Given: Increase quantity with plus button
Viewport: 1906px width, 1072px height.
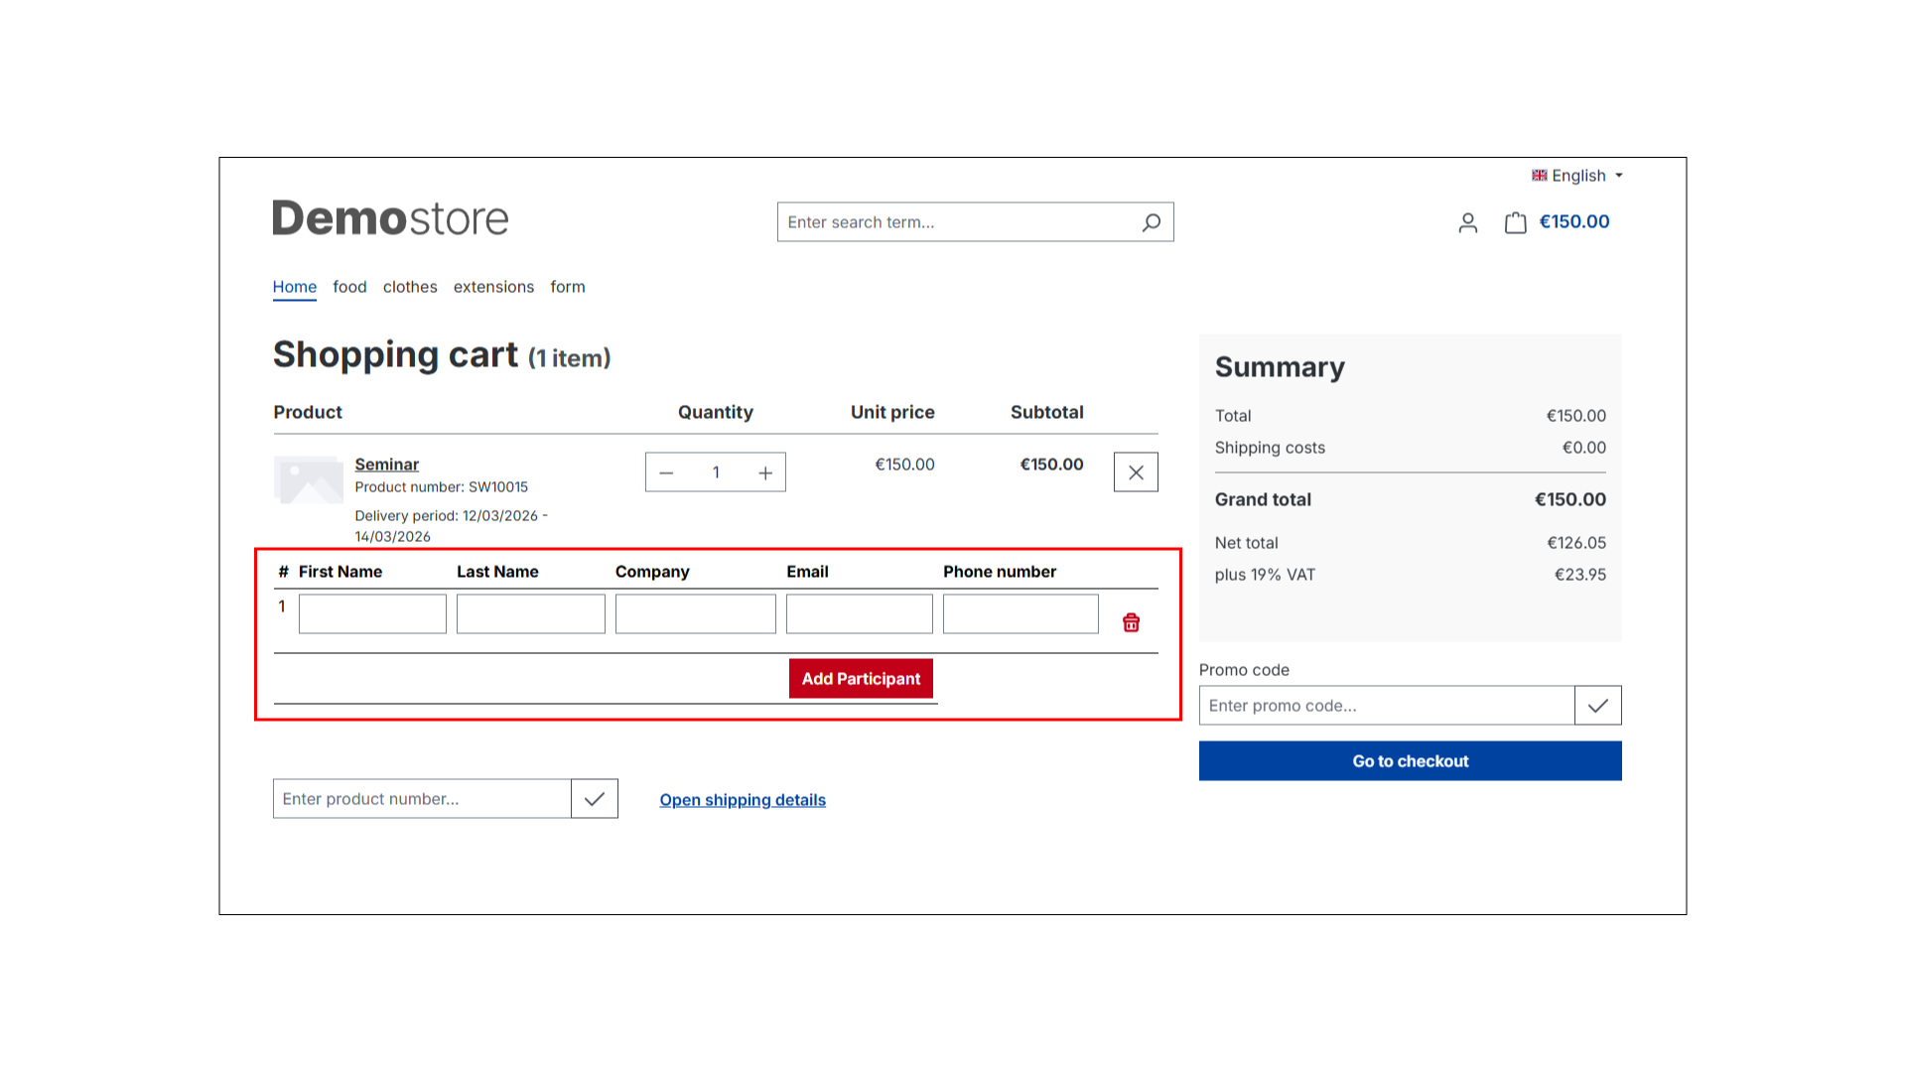Looking at the screenshot, I should [765, 472].
